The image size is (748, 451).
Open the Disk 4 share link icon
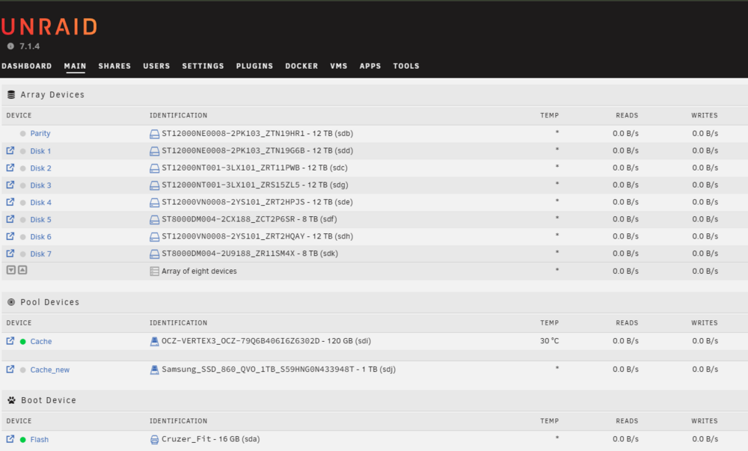click(10, 202)
